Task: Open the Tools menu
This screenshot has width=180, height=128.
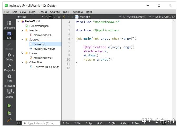Action: (66, 12)
